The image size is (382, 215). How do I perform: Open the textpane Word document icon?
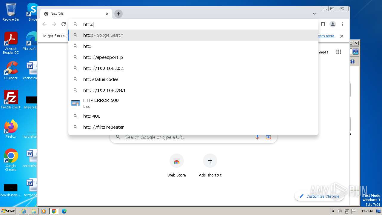coord(30,188)
